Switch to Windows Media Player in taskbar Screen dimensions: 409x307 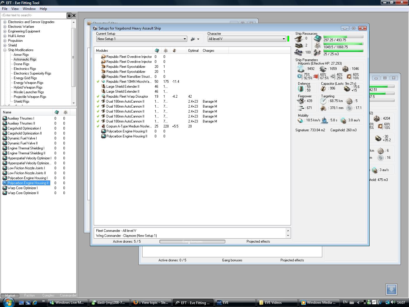319,303
